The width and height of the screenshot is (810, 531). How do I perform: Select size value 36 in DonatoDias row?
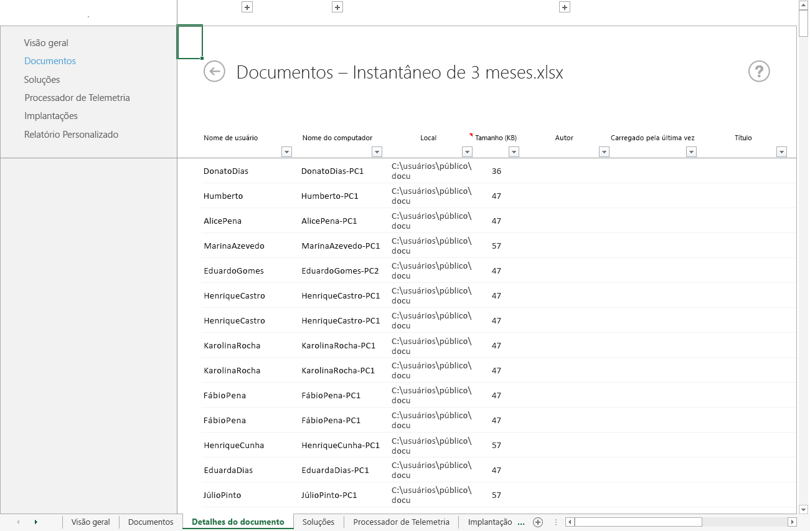click(x=496, y=171)
